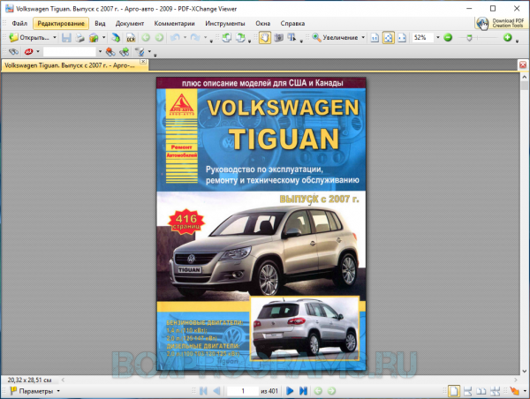Click the search options filter icon

pyautogui.click(x=140, y=52)
